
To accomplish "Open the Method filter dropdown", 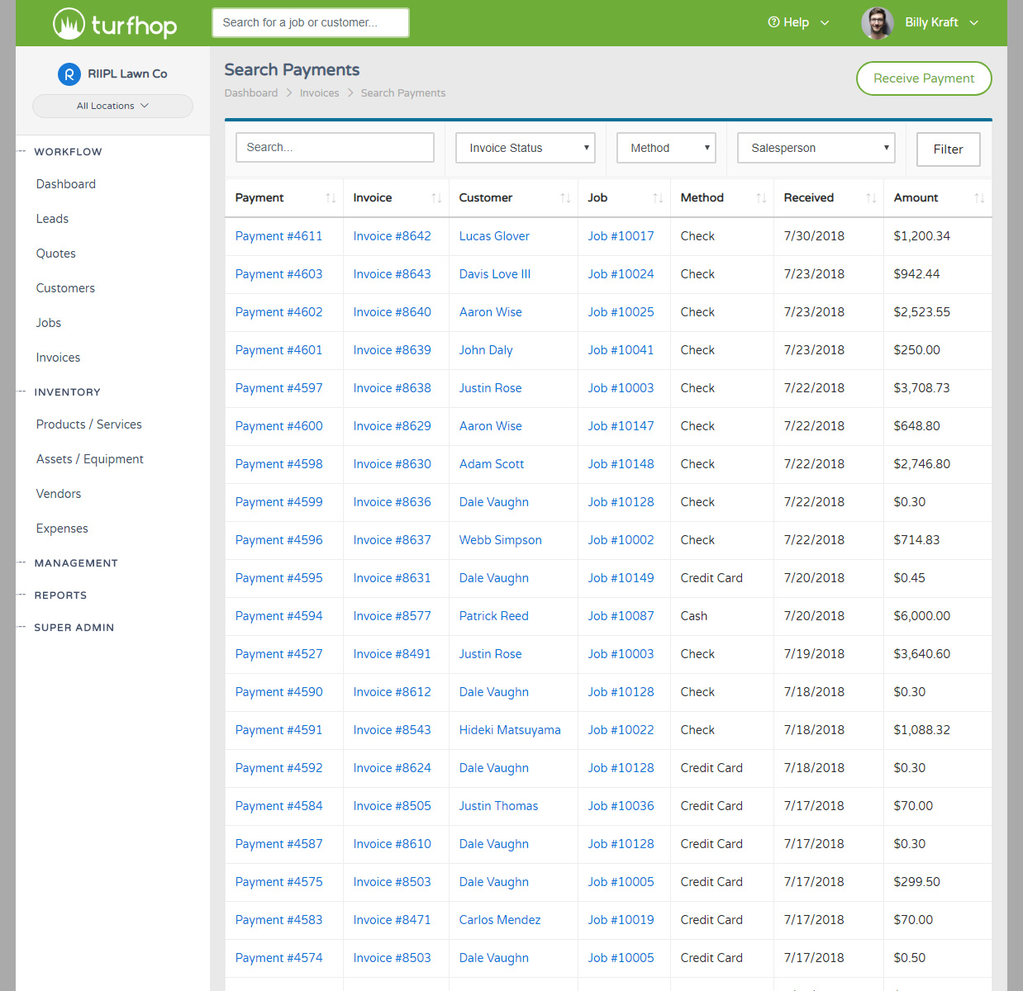I will coord(665,147).
